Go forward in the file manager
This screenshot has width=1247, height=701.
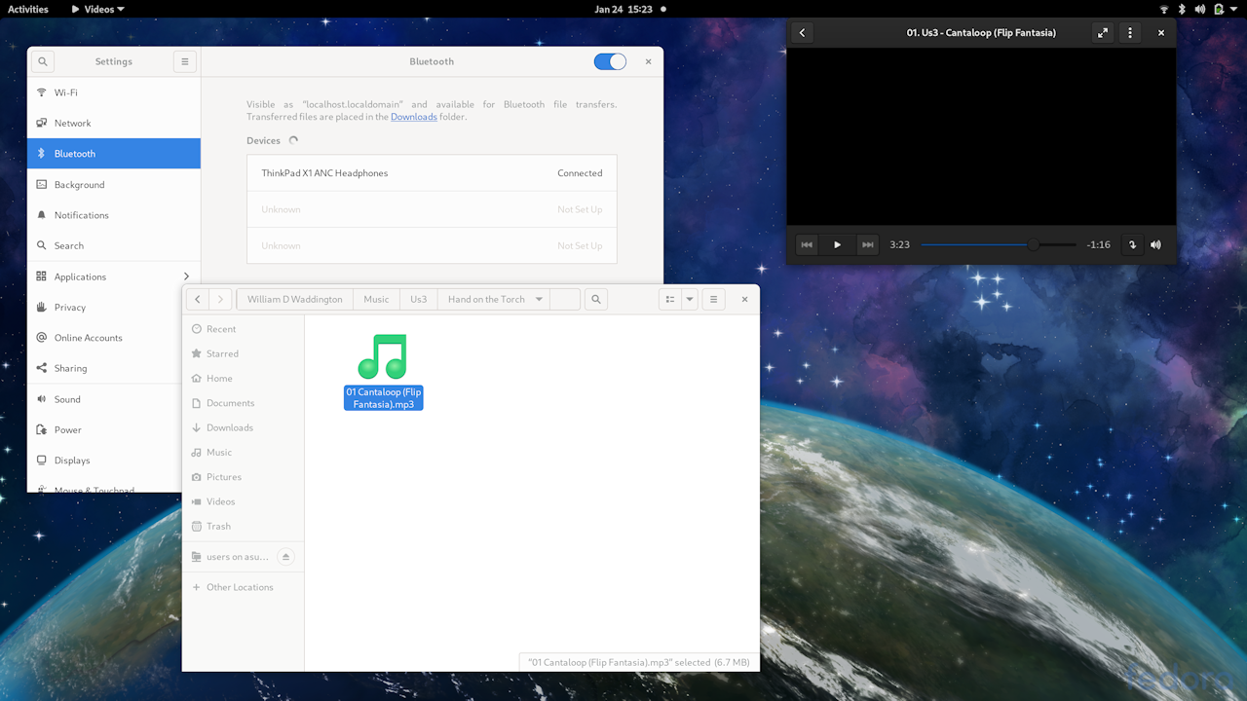coord(220,300)
